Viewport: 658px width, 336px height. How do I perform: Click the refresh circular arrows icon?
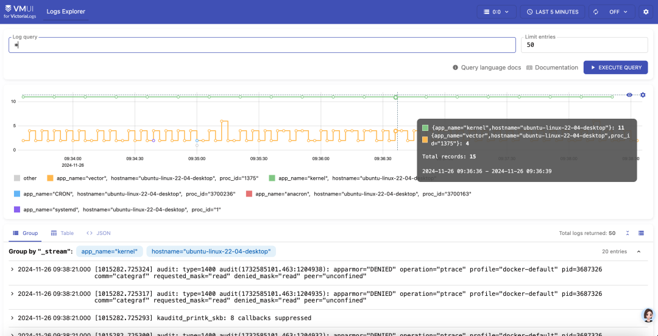(595, 12)
